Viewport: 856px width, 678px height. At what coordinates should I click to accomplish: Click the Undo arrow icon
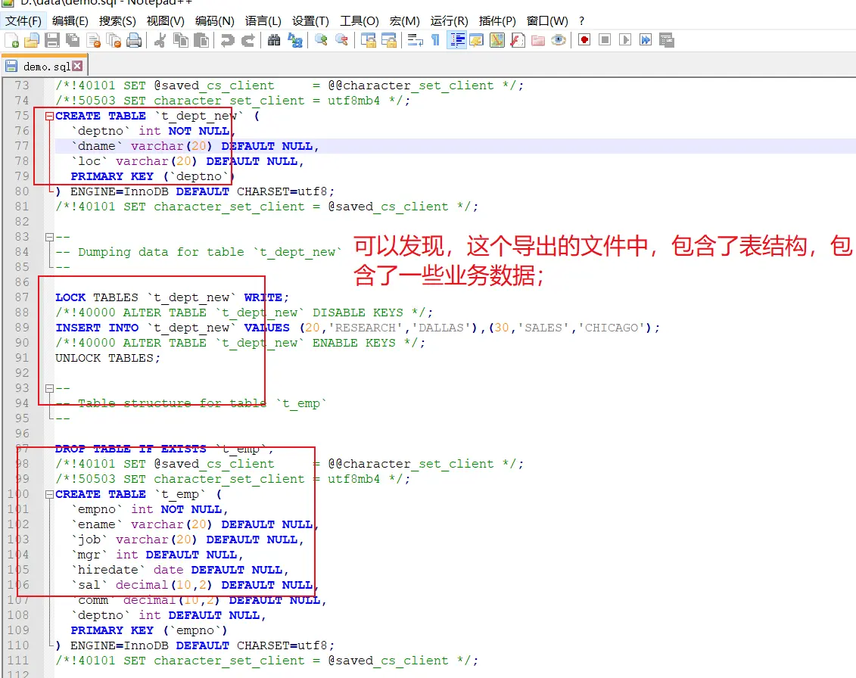point(228,40)
